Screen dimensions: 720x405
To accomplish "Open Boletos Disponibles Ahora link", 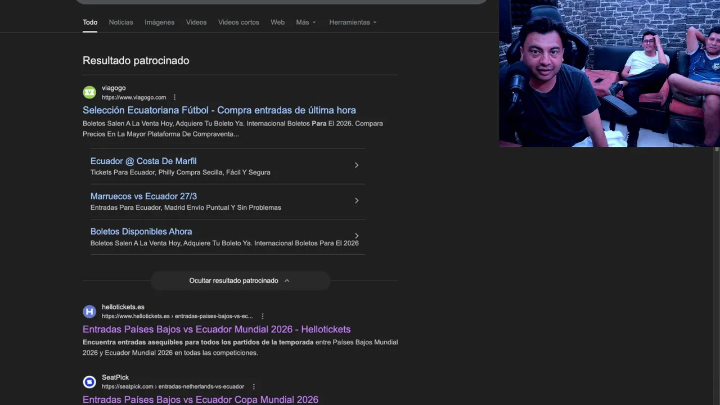I will [x=141, y=232].
